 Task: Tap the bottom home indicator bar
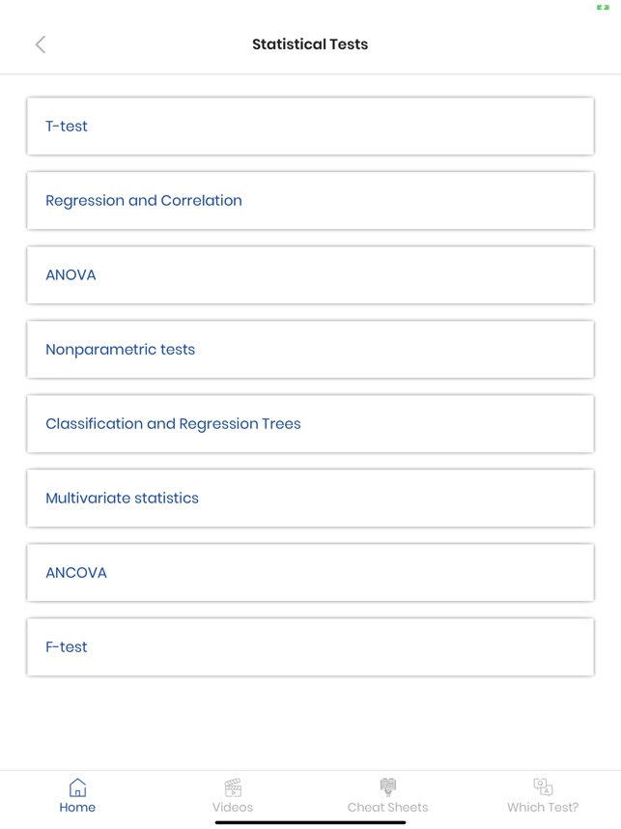click(310, 822)
